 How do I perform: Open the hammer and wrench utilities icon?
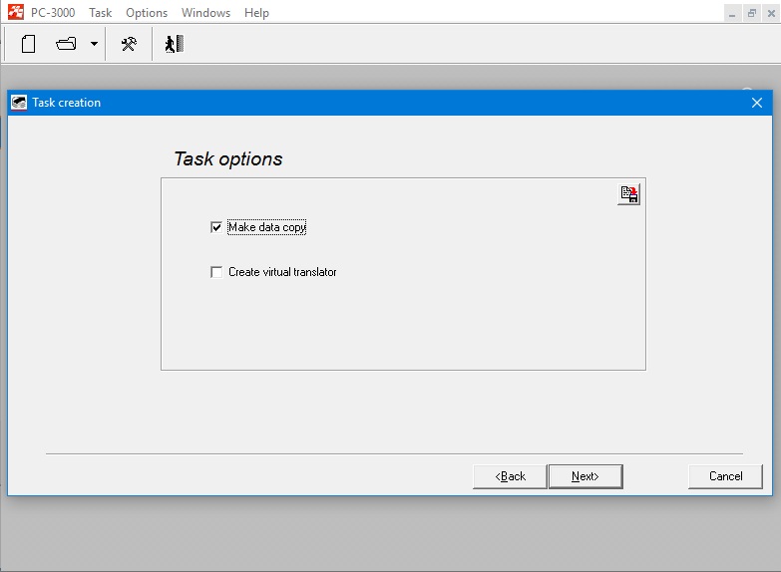coord(129,44)
